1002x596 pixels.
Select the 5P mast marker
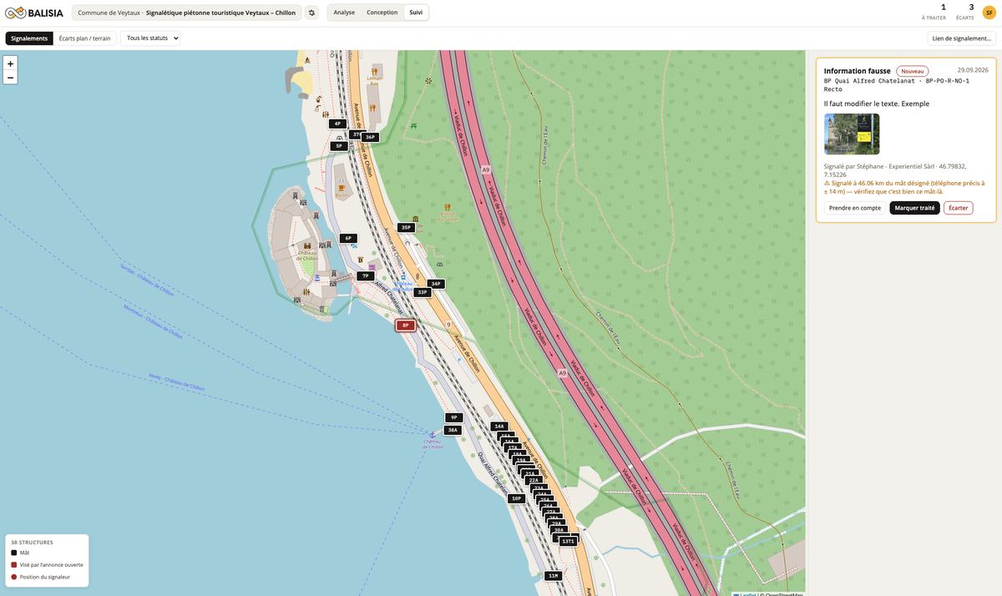click(x=338, y=146)
